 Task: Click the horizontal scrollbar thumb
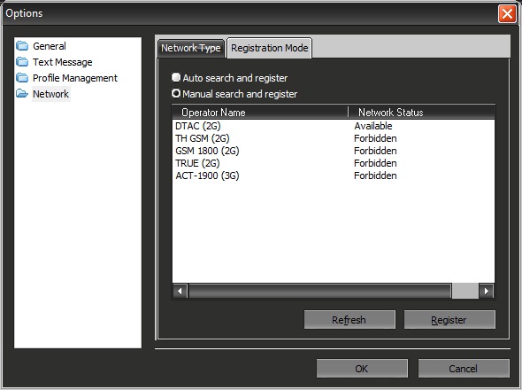(319, 291)
